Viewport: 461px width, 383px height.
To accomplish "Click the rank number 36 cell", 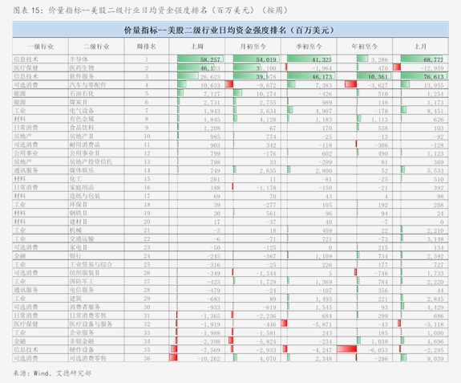I will (x=147, y=358).
